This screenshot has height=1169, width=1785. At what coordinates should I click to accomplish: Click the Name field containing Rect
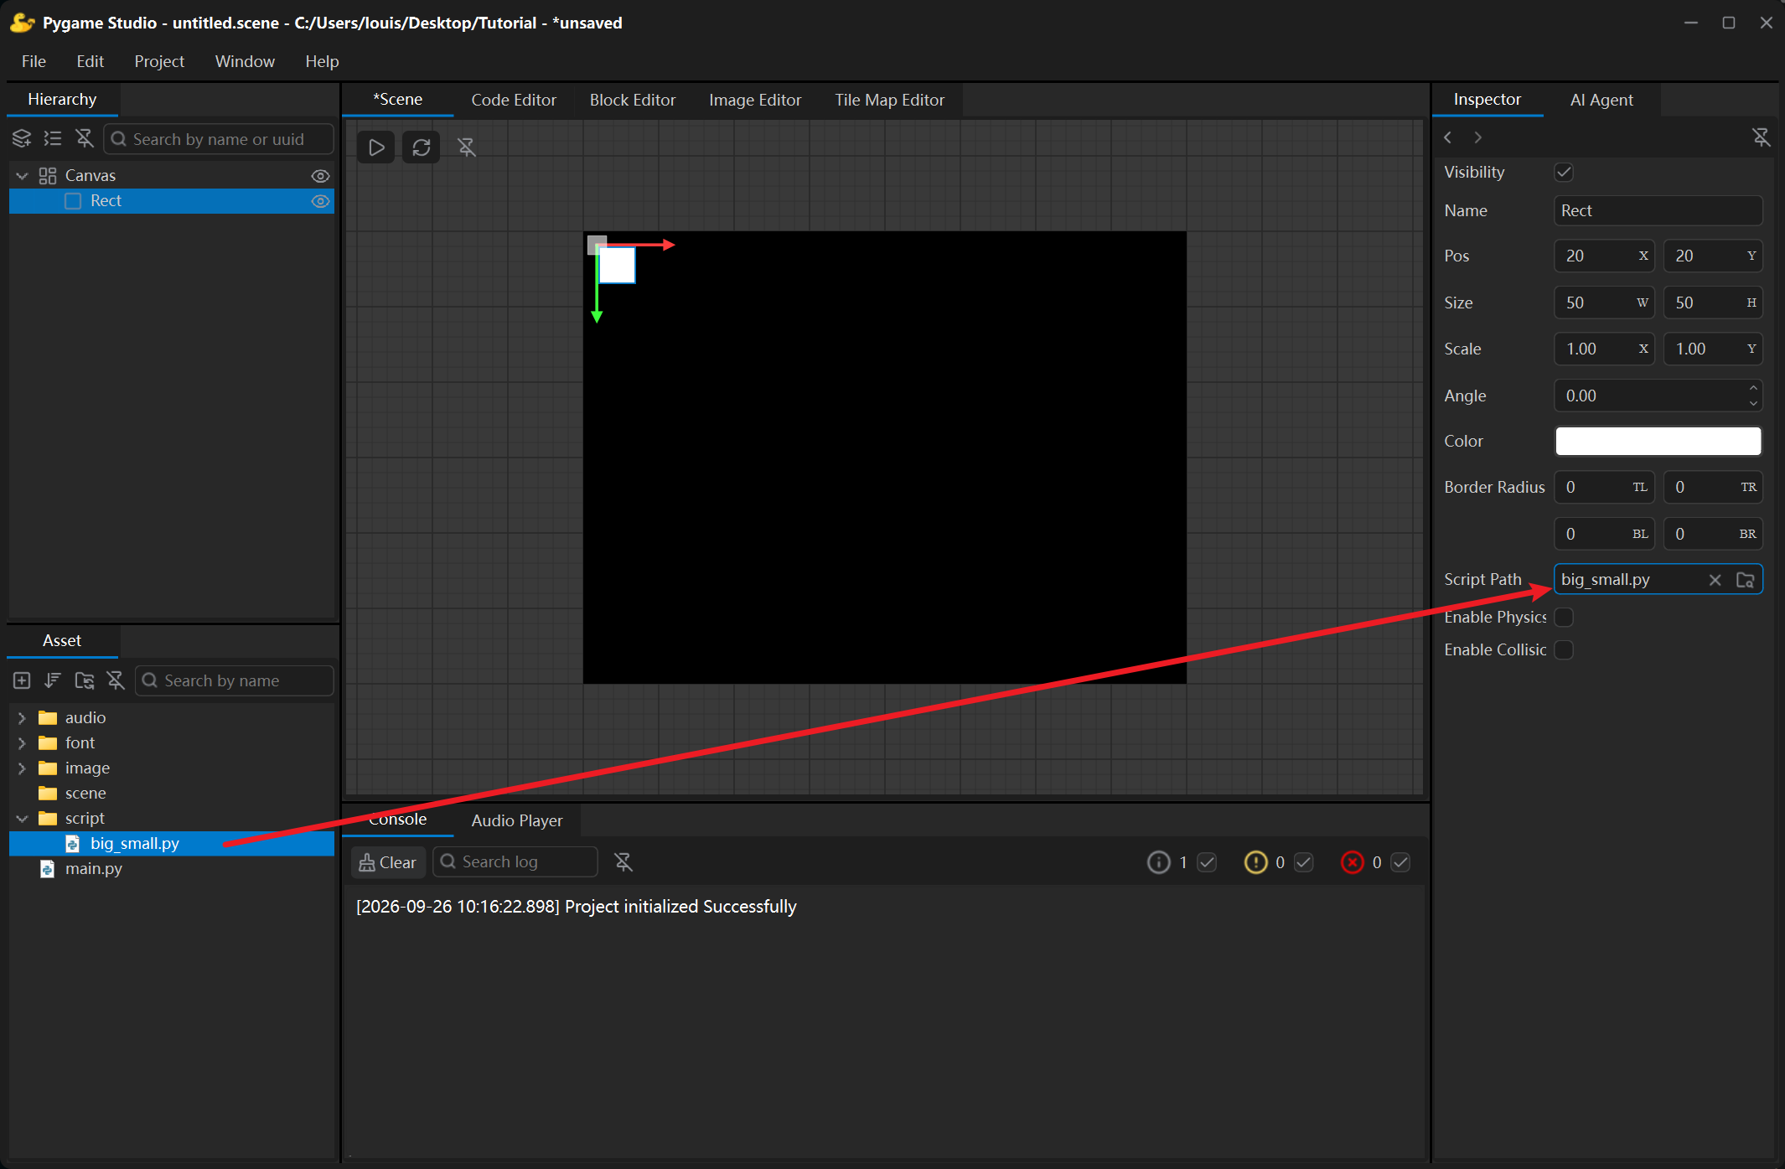[x=1658, y=211]
